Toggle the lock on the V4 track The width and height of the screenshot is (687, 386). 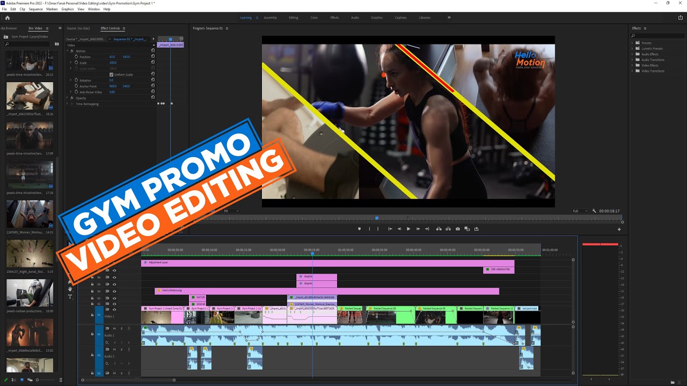pos(92,291)
